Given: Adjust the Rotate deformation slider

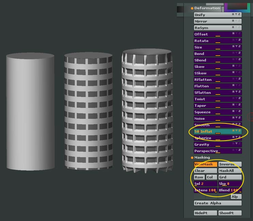Looking at the screenshot, I should click(218, 41).
